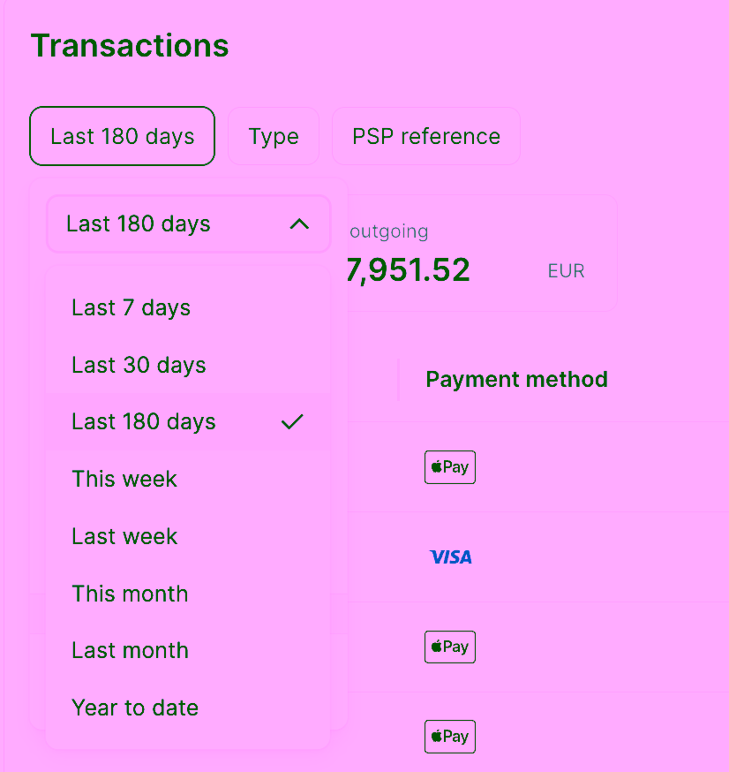Open the Type filter
This screenshot has width=729, height=772.
click(274, 136)
